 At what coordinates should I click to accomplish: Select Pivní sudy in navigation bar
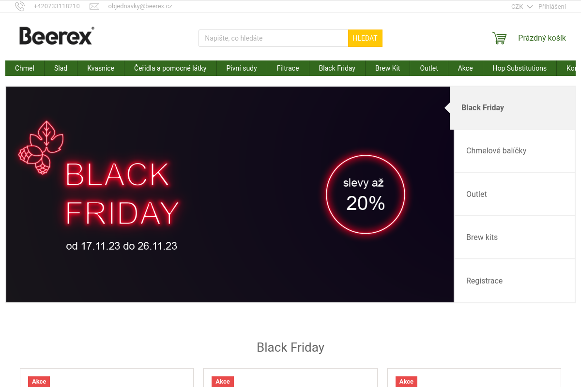pos(242,68)
